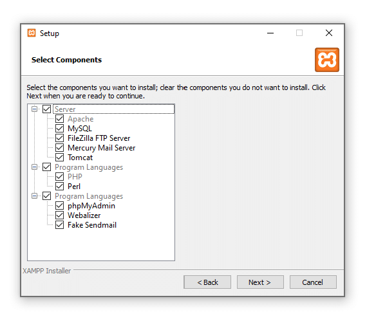Clear the Tomcat checkbox
Image resolution: width=367 pixels, height=319 pixels.
click(59, 158)
